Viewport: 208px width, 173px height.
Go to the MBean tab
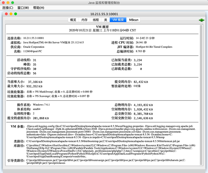coord(133,20)
